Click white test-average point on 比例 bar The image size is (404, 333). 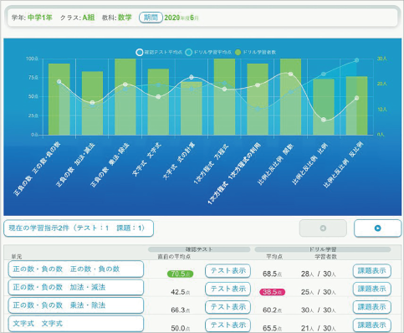point(324,120)
